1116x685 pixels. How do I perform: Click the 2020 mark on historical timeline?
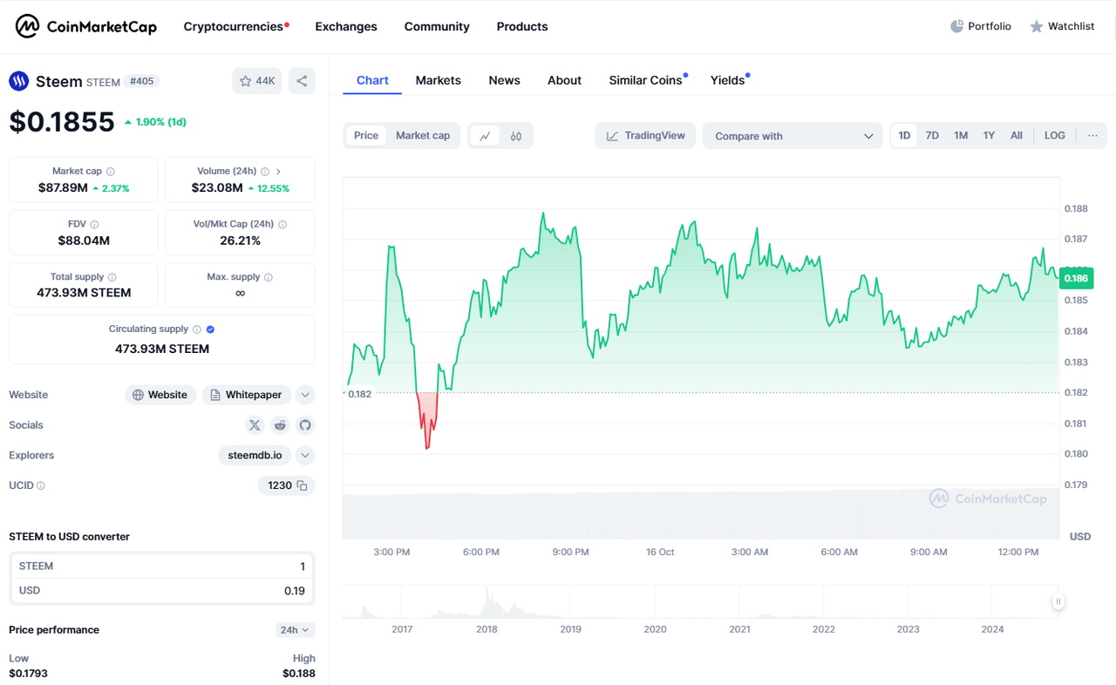[x=655, y=629]
